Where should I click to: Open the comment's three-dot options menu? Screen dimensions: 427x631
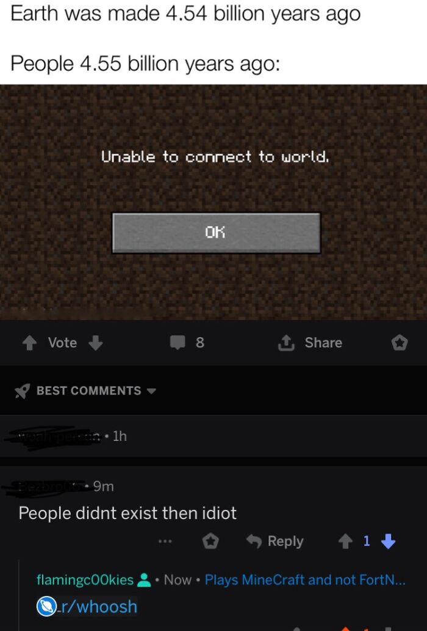click(165, 541)
